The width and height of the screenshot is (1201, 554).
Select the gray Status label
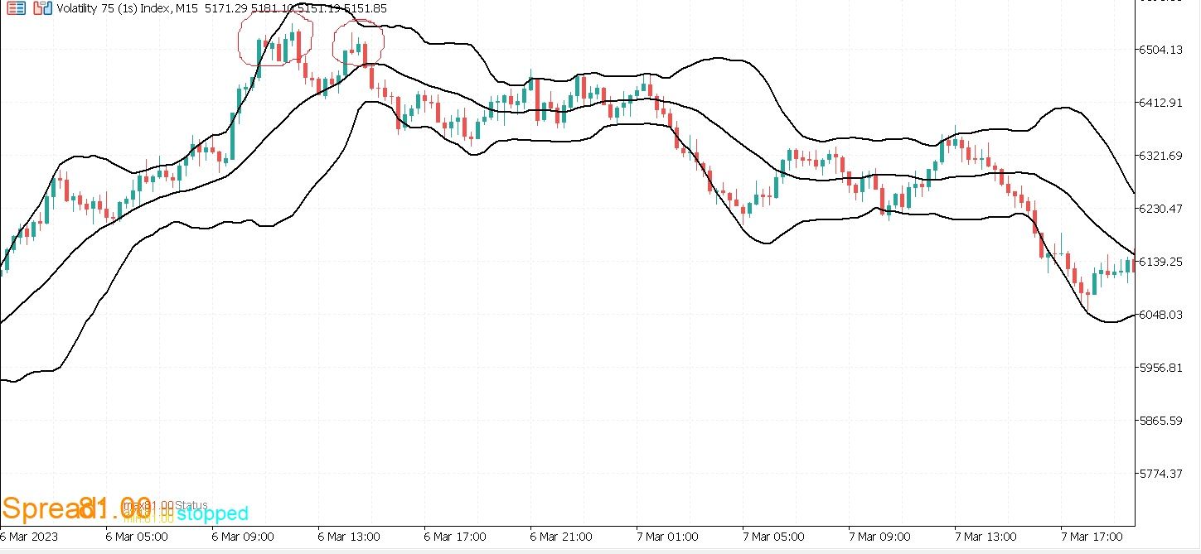pos(191,504)
